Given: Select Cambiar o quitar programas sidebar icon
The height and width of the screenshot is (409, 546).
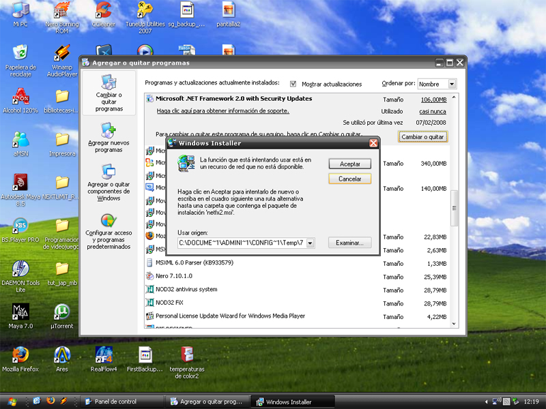Looking at the screenshot, I should click(109, 93).
